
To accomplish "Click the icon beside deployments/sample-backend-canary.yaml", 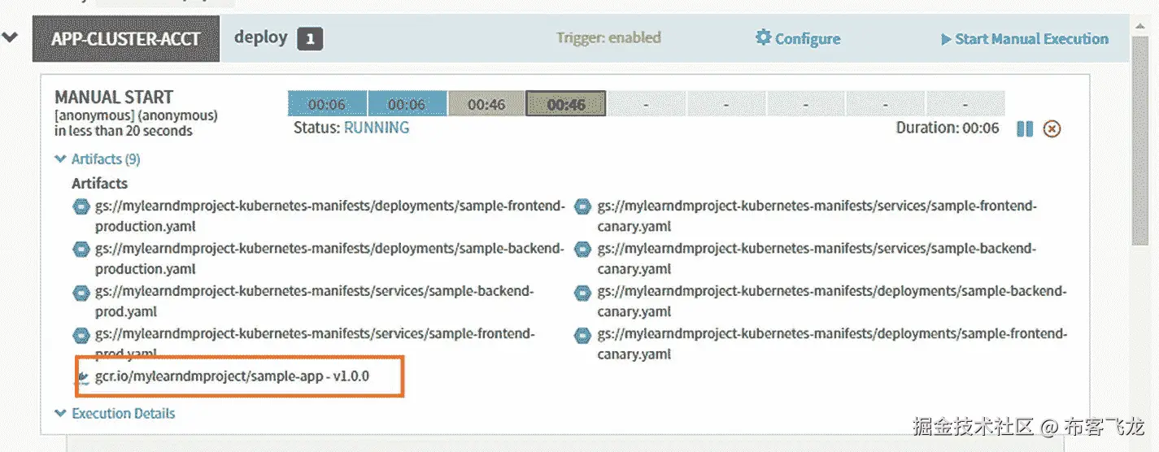I will (582, 292).
